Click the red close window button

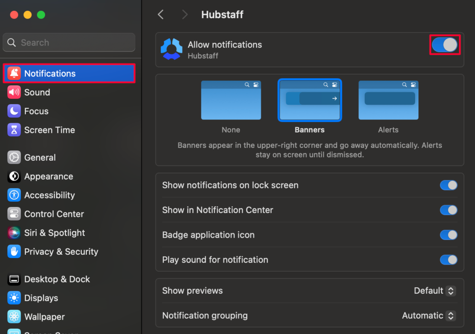pos(14,15)
